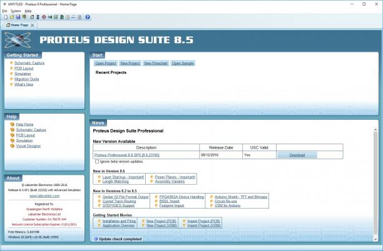Open the File menu
The width and height of the screenshot is (383, 251).
4,11
